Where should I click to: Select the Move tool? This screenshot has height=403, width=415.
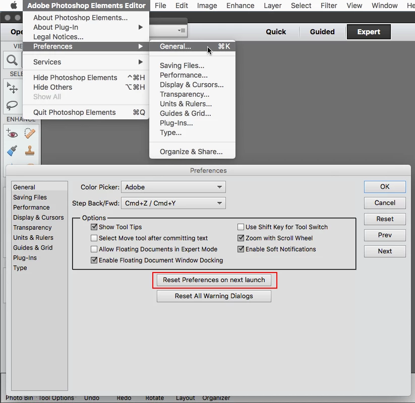12,88
